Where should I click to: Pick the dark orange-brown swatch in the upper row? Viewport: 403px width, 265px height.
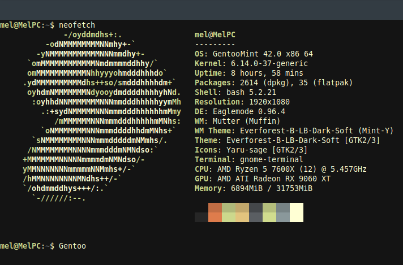coord(215,207)
